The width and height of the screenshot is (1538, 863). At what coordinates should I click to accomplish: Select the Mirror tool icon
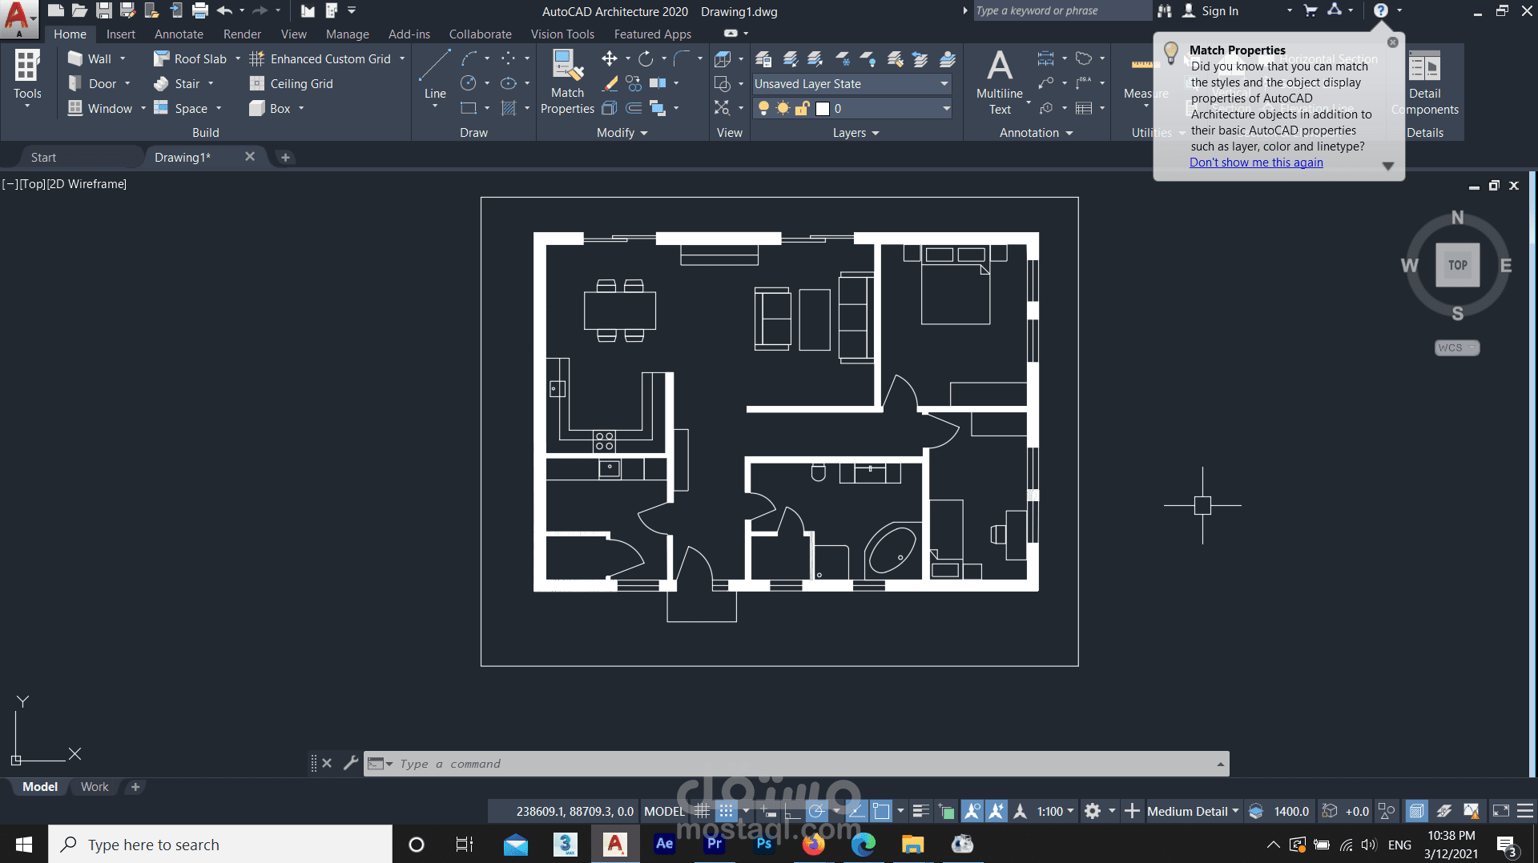pyautogui.click(x=658, y=83)
